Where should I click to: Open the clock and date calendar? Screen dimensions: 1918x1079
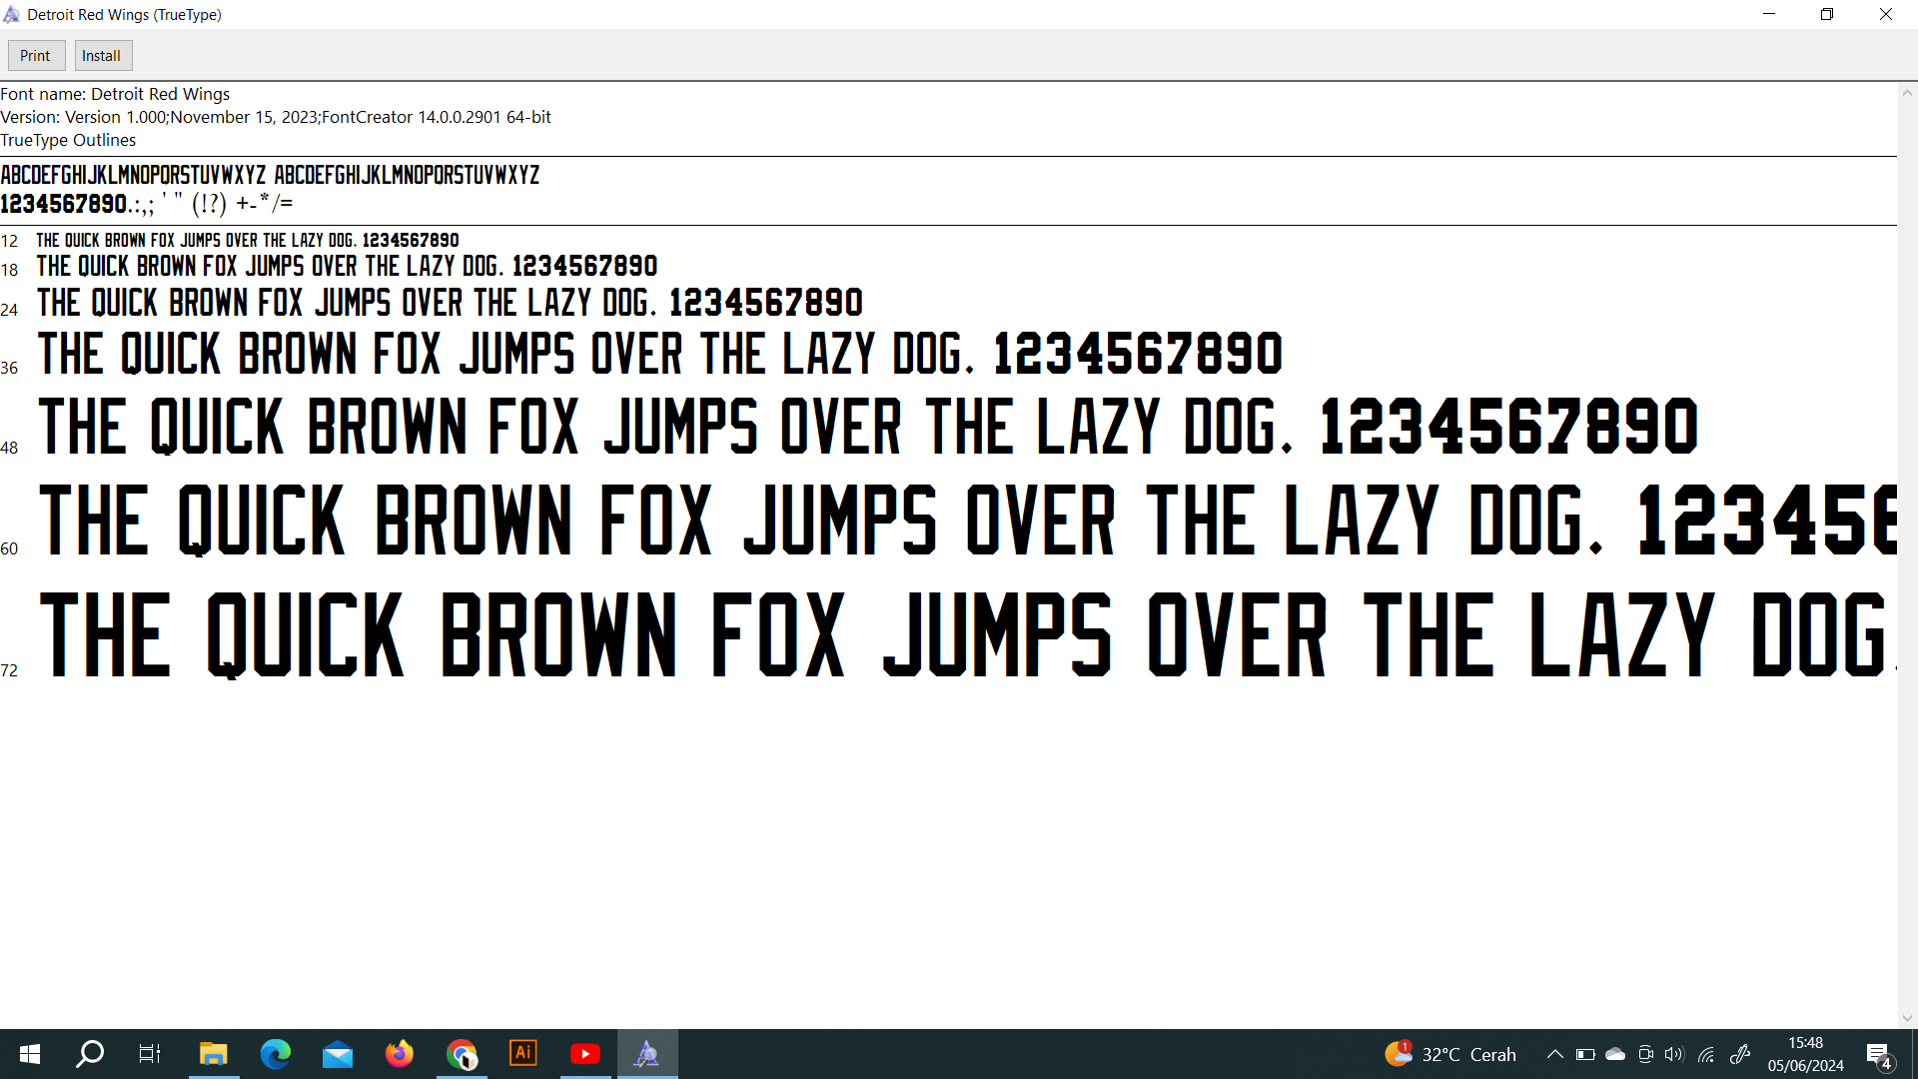[x=1805, y=1054]
